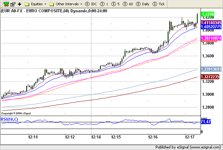Click the 1.2800 price axis label
This screenshot has height=150, width=223.
point(208,107)
